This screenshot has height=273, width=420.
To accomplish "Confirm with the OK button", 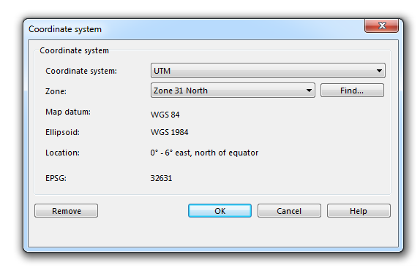I will pyautogui.click(x=220, y=211).
